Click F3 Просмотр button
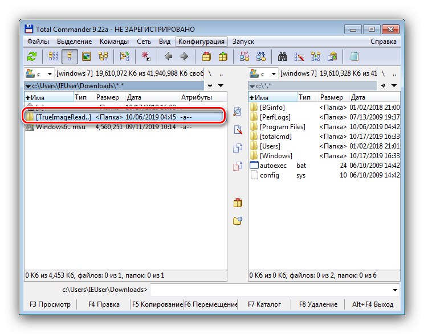 pos(50,304)
